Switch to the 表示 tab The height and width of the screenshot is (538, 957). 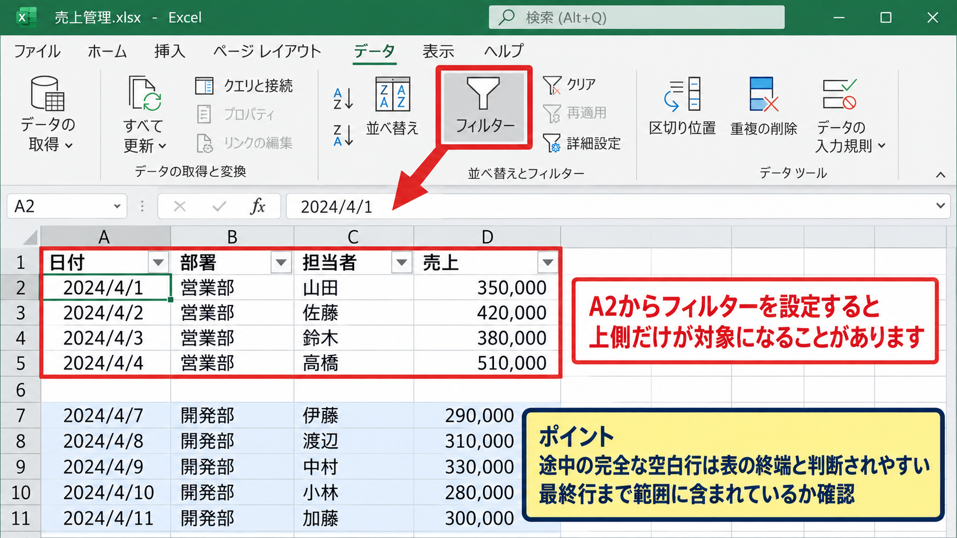coord(438,51)
